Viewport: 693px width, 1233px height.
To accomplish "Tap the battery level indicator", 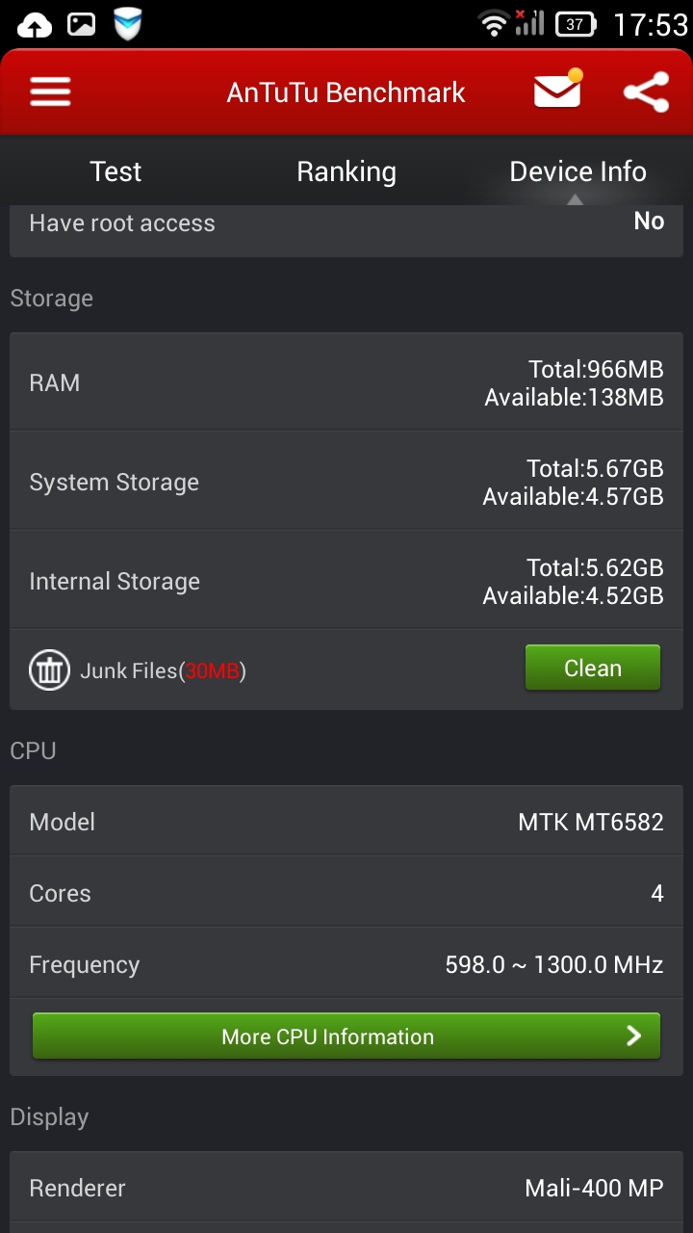I will coord(576,24).
